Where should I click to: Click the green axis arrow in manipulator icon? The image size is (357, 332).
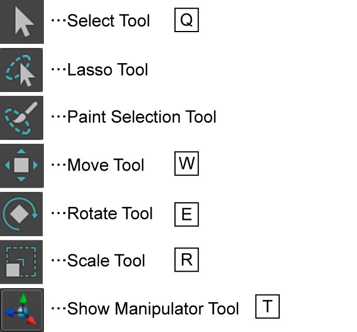click(x=23, y=299)
